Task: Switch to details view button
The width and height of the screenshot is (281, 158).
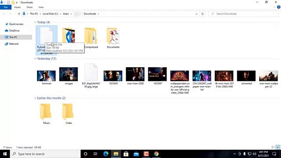Action: click(273, 147)
